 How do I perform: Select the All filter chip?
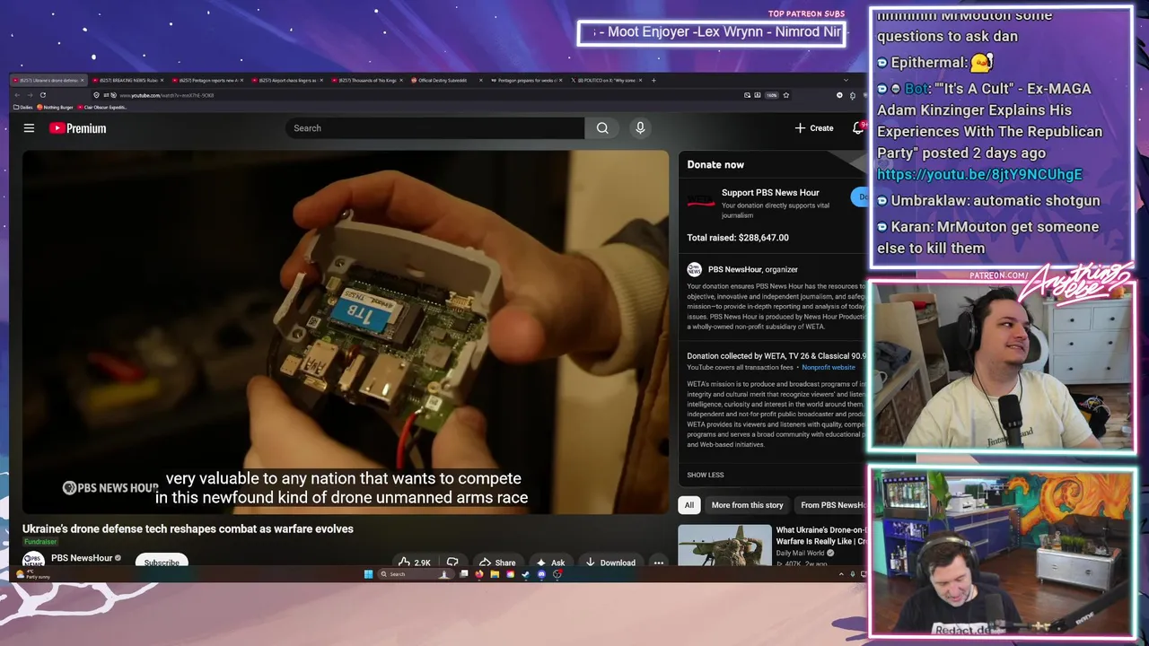point(689,505)
